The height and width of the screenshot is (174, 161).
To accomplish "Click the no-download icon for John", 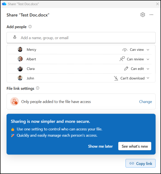I will (x=116, y=78).
